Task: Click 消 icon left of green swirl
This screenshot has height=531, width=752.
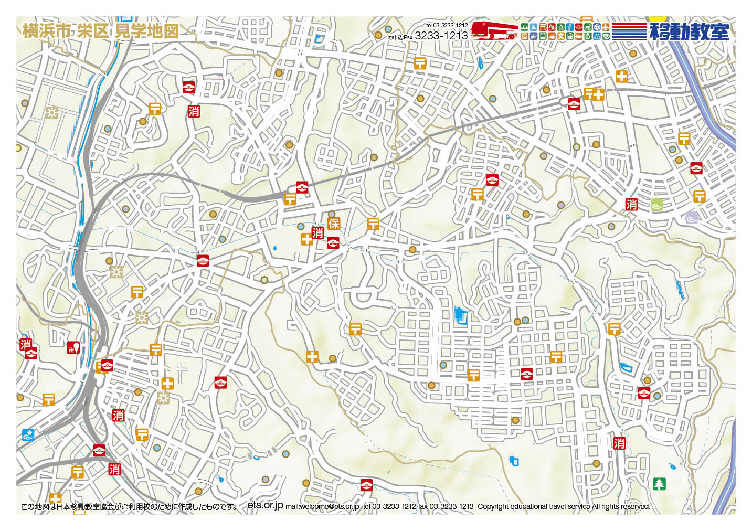Action: point(632,204)
